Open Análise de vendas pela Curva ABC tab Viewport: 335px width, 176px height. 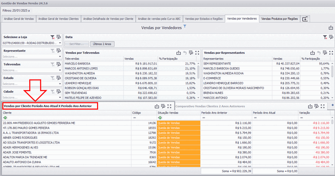click(159, 19)
